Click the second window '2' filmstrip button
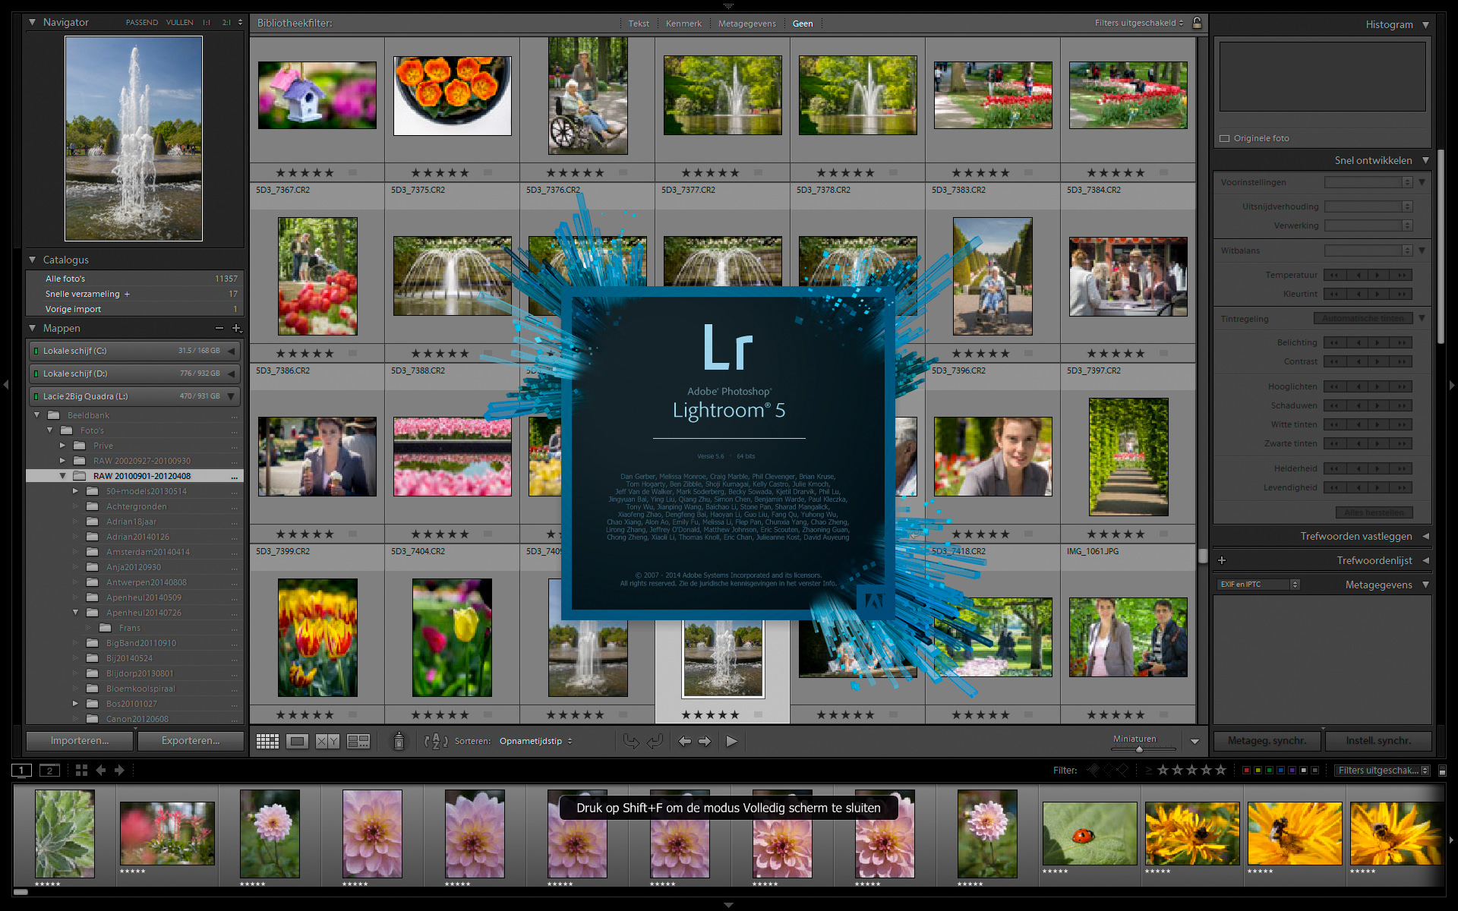Screen dimensions: 1458x911 pos(49,770)
